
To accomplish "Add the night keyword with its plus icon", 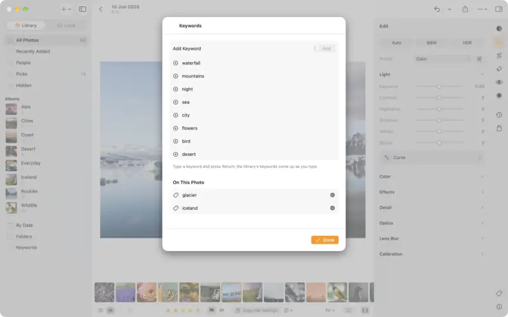I will pyautogui.click(x=176, y=89).
